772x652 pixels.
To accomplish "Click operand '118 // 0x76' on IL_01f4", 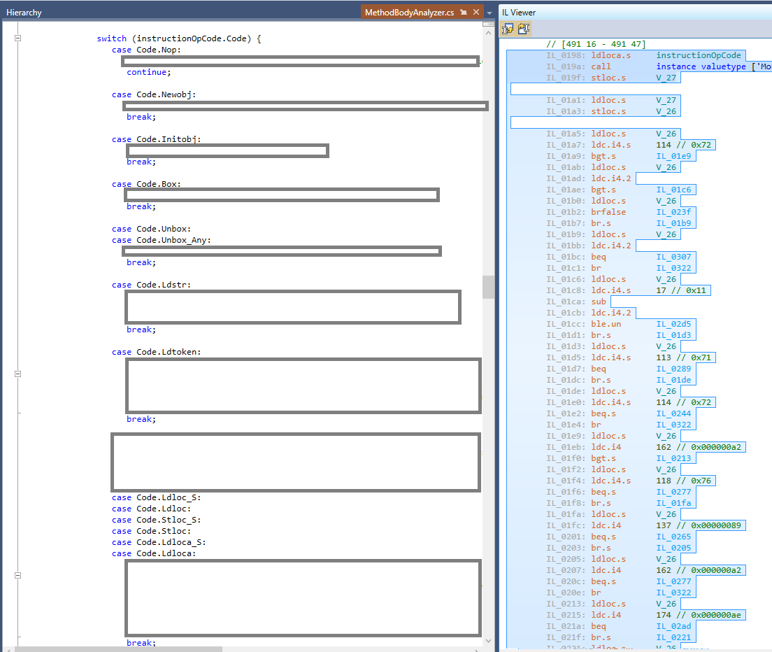I will 683,481.
